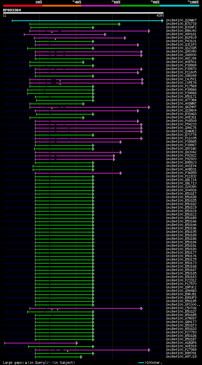Open UniRef100_O48930 entry
This screenshot has width=202, height=365.
coord(181,55)
